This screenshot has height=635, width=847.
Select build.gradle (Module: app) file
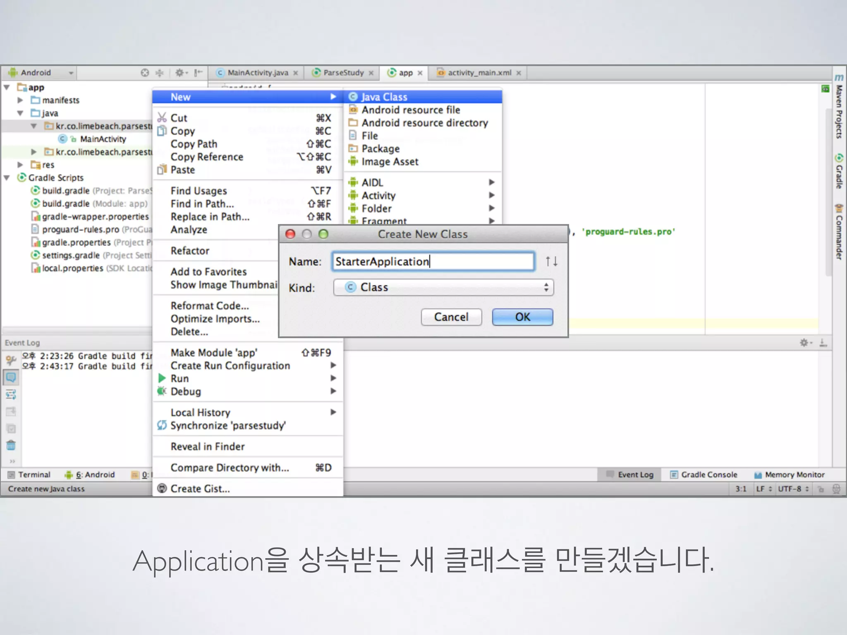pyautogui.click(x=89, y=203)
